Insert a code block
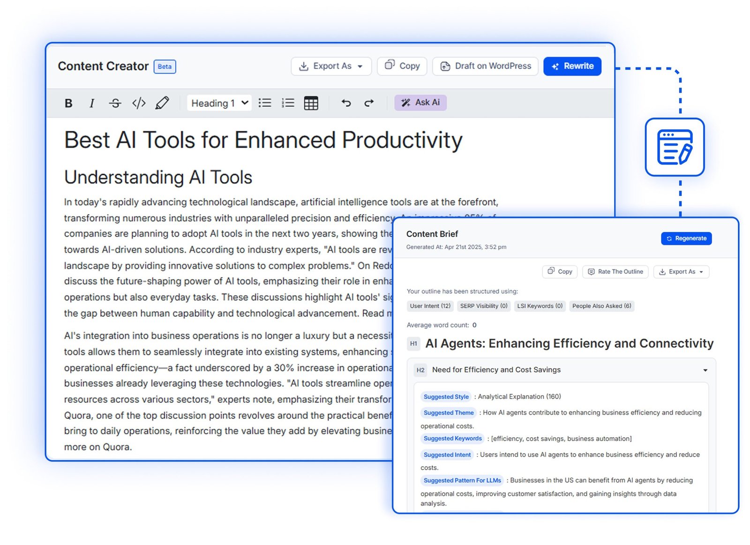The width and height of the screenshot is (750, 545). click(x=139, y=103)
